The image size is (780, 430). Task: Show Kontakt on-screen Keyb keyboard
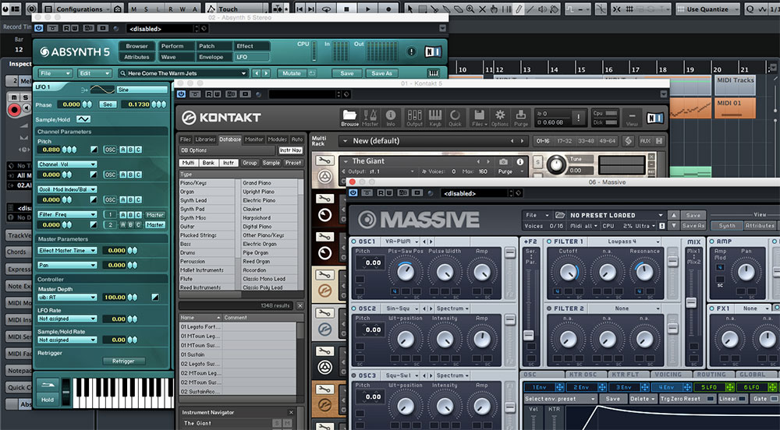(x=435, y=118)
